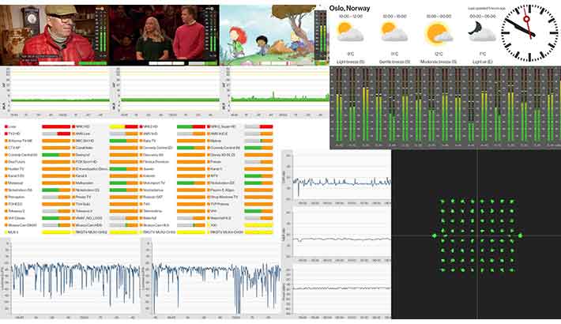561x324 pixels.
Task: Select the cloudy weather icon for 12:00–18:00
Action: [x=393, y=32]
